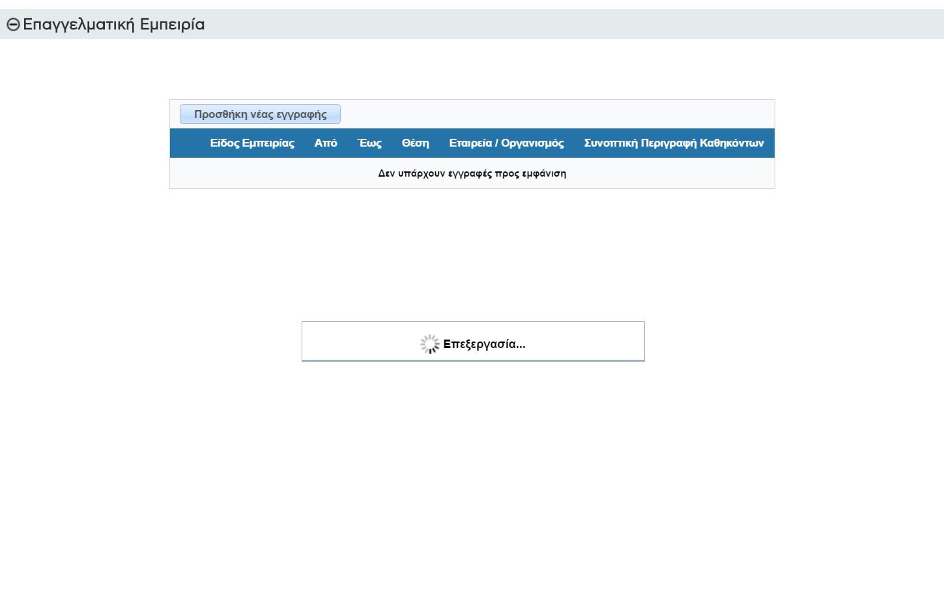Click the loading spinner icon
The width and height of the screenshot is (944, 597).
pos(429,344)
